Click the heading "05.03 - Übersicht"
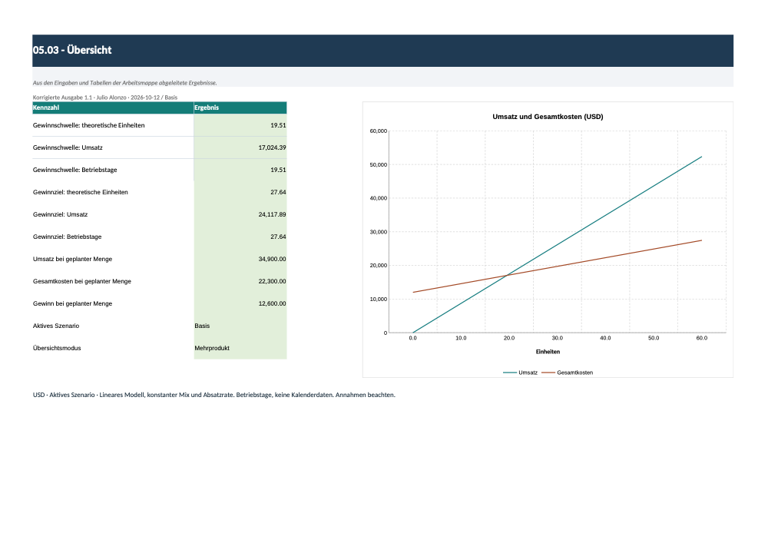This screenshot has height=543, width=768. point(72,50)
